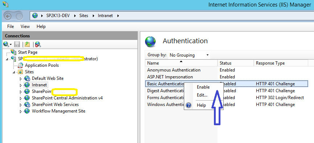
Task: Click the IIS Manager title bar app icon
Action: click(5, 4)
